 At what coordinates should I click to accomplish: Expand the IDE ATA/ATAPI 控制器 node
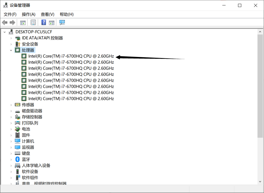pyautogui.click(x=11, y=38)
